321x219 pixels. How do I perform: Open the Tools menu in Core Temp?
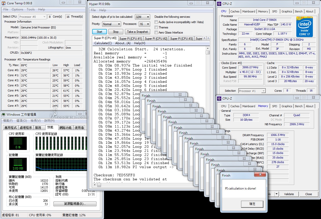(31, 9)
